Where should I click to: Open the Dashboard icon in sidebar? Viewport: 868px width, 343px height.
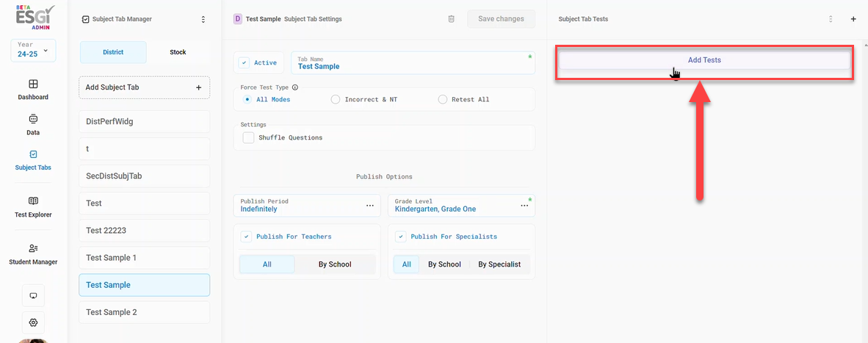pos(33,84)
